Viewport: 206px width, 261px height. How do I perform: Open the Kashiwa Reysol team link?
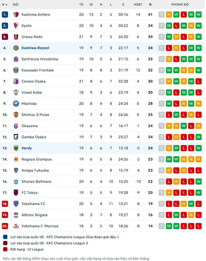click(x=35, y=48)
